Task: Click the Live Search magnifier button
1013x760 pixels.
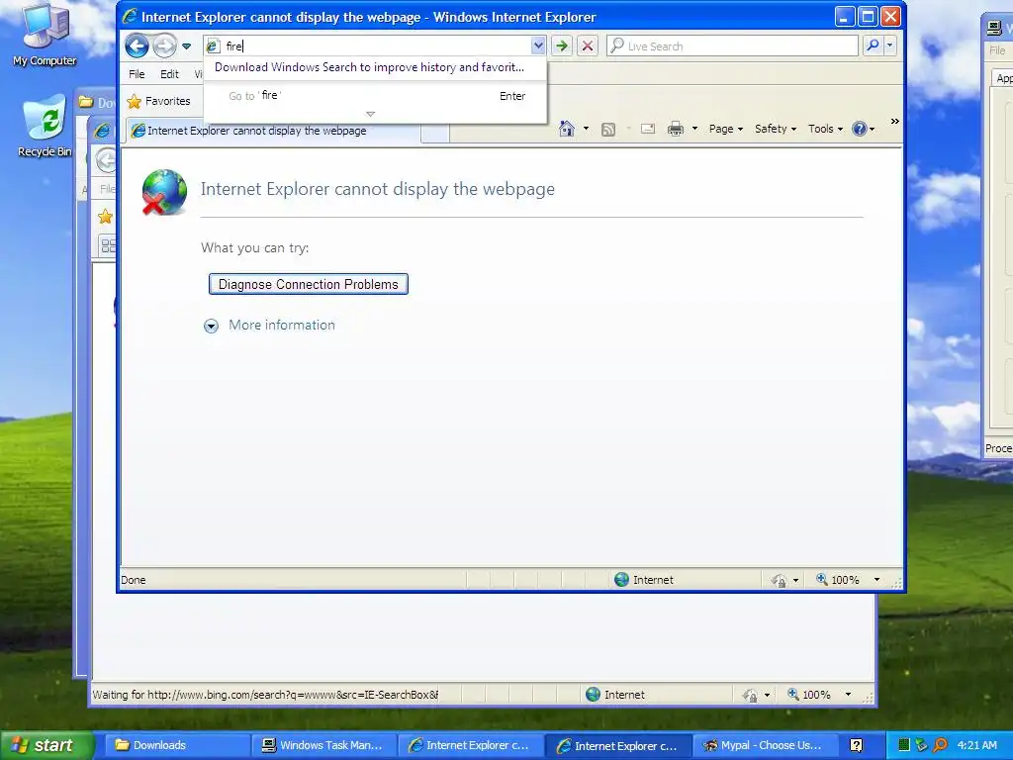Action: 873,46
